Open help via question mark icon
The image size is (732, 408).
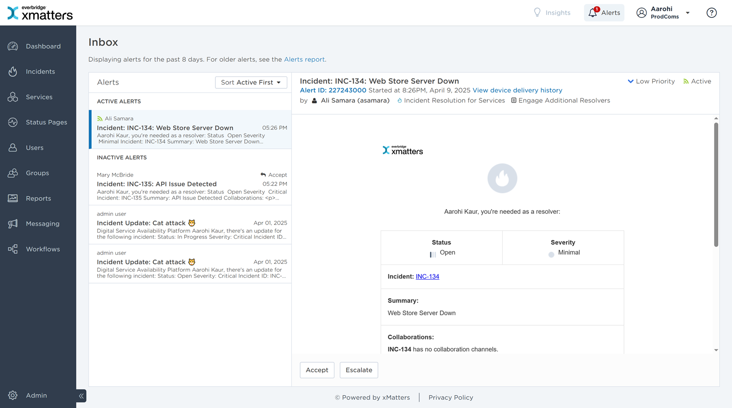tap(711, 13)
